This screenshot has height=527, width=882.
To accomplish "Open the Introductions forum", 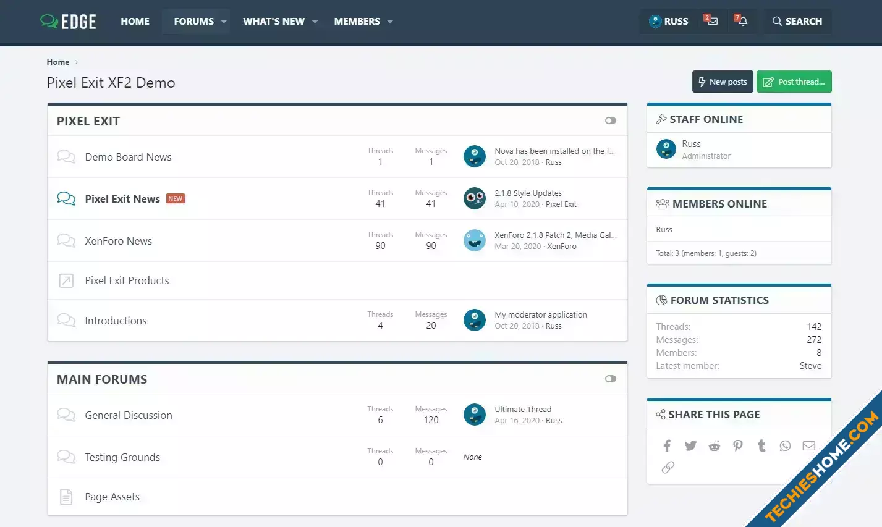I will pos(116,321).
